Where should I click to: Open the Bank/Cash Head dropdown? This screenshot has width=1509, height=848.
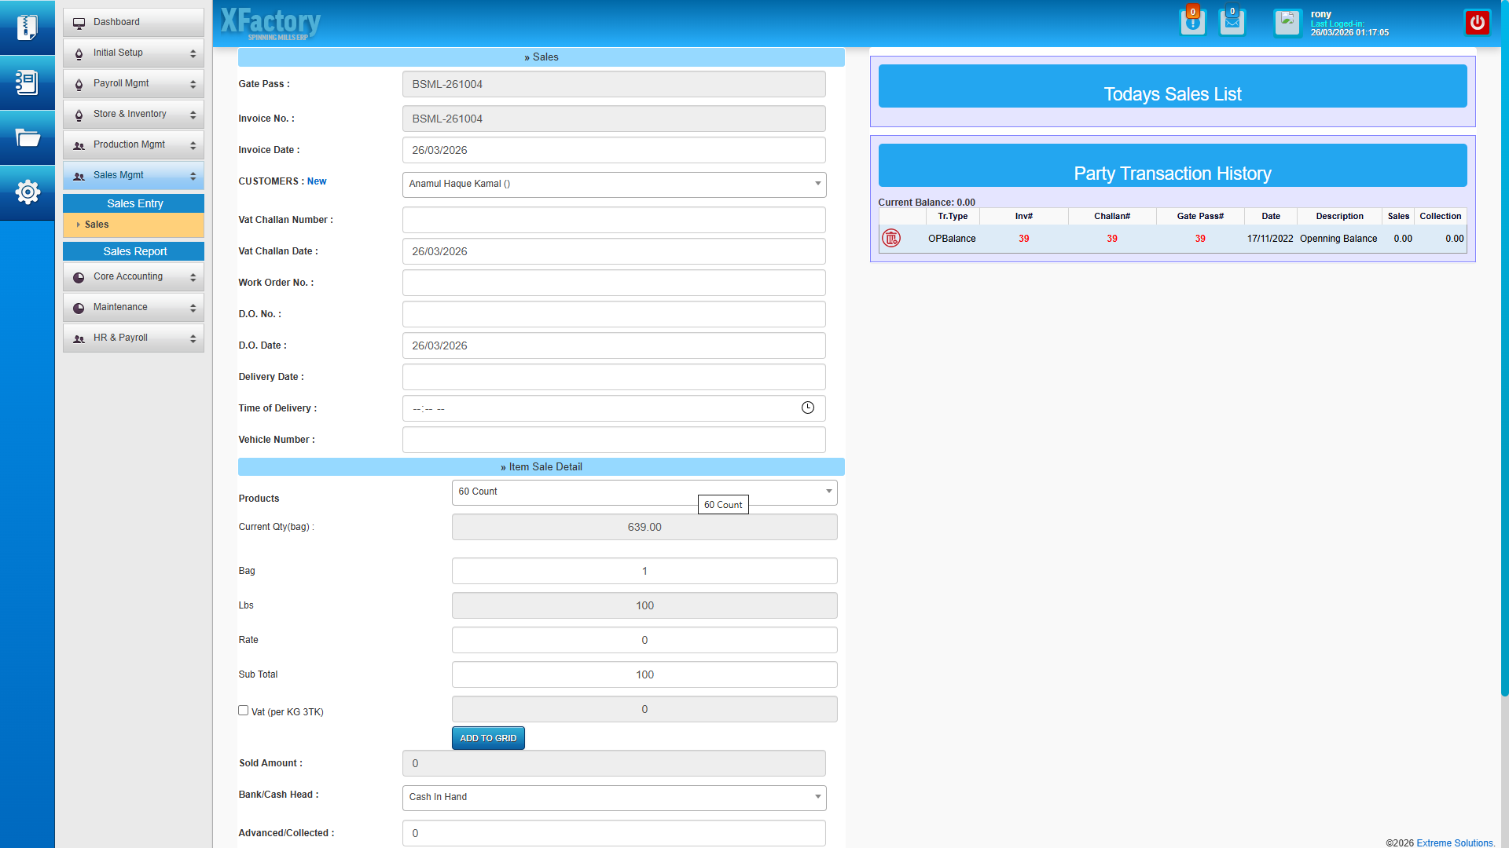pyautogui.click(x=614, y=797)
